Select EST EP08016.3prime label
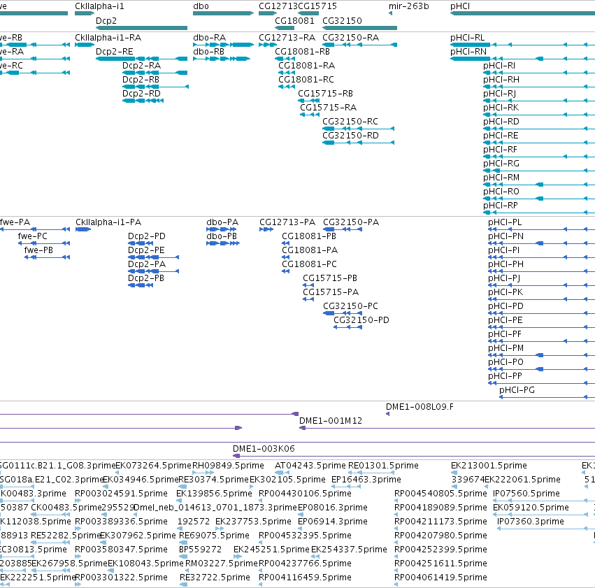Viewport: 595px width, 588px height. point(333,508)
